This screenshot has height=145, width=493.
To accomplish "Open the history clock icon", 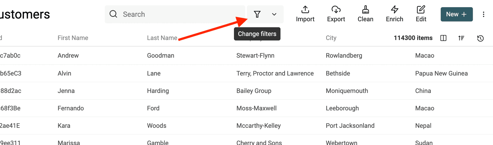I will click(x=480, y=38).
